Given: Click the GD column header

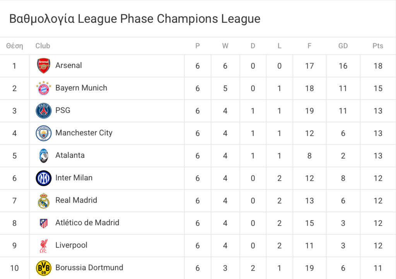Looking at the screenshot, I should pyautogui.click(x=343, y=46).
